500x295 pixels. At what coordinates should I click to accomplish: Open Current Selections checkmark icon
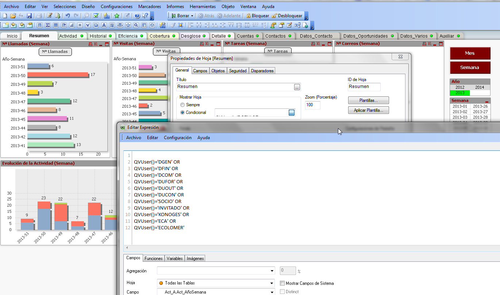96,16
